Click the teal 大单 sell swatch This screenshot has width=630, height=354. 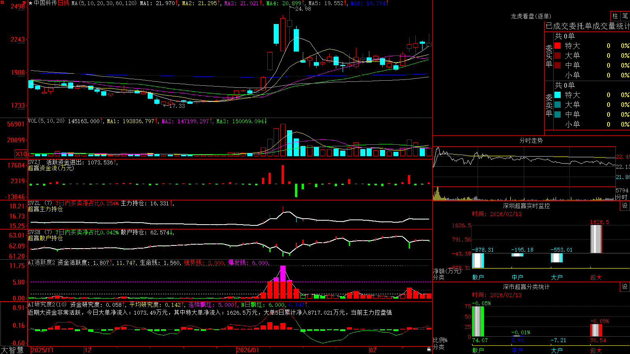558,105
